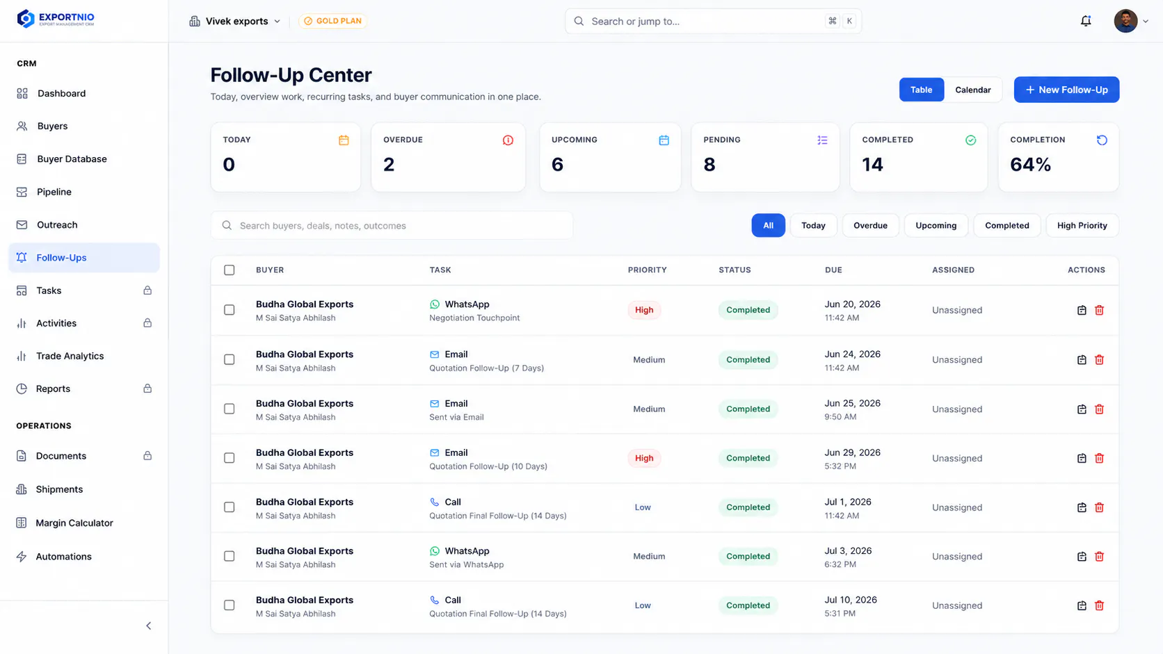This screenshot has width=1163, height=654.
Task: Delete the Jul 1, 2026 follow-up
Action: coord(1099,507)
